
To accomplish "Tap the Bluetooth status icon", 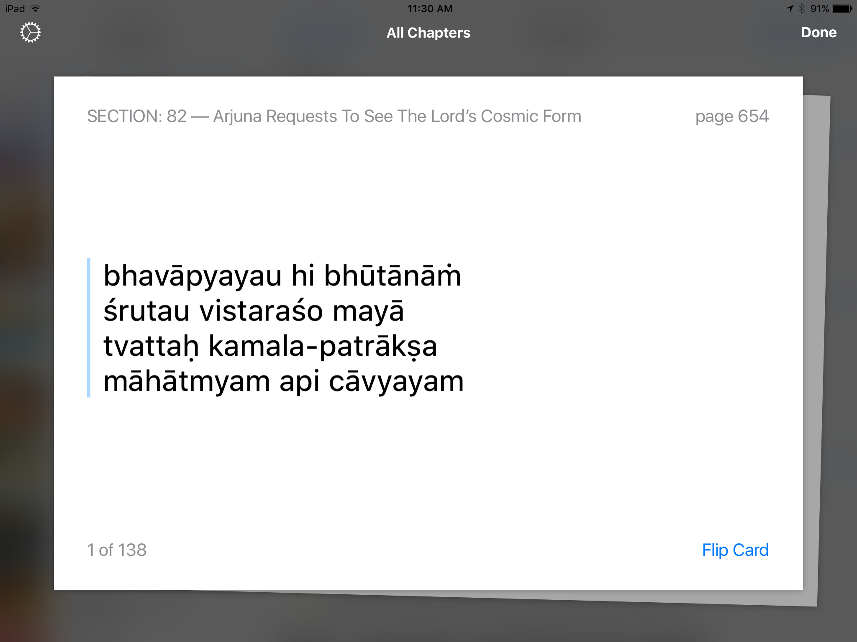I will click(x=801, y=9).
